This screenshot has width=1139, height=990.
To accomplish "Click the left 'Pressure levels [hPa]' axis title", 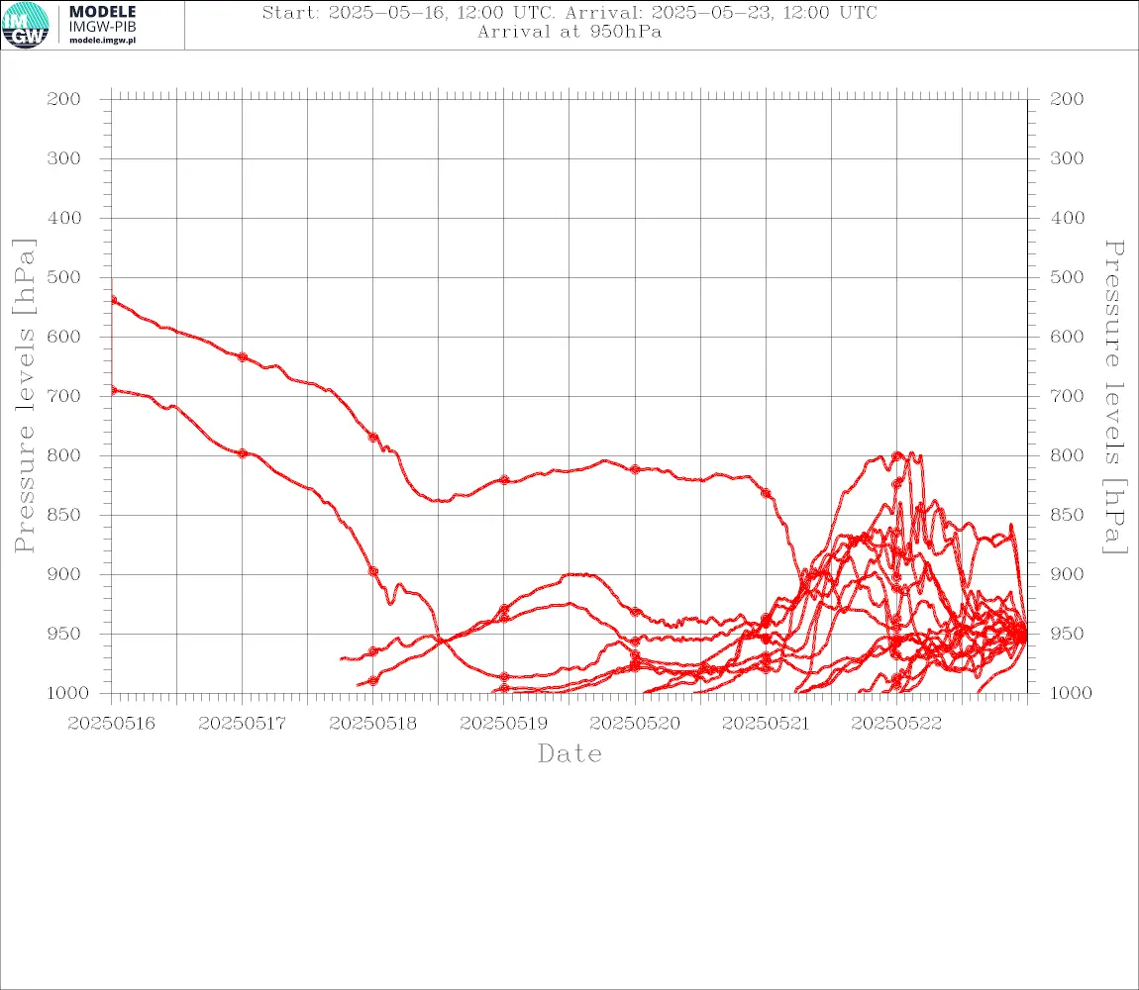I will pyautogui.click(x=24, y=396).
